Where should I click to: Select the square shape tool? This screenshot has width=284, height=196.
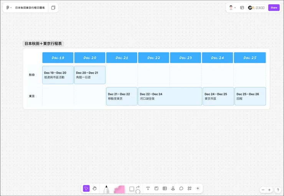[132, 189]
